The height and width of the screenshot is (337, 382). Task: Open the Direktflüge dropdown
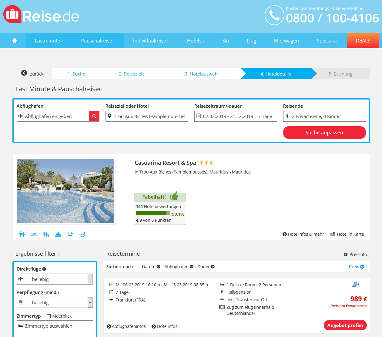(55, 279)
